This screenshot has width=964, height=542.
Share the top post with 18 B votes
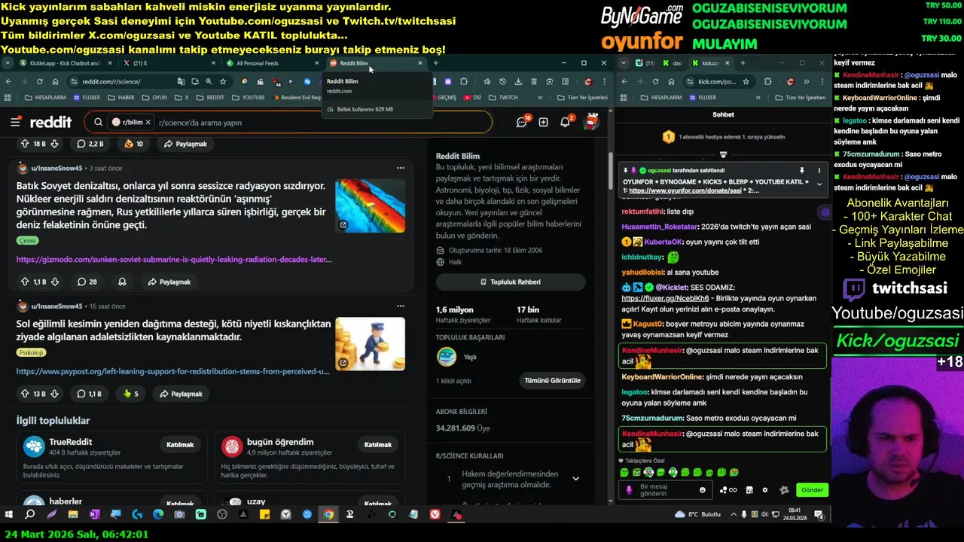coord(185,144)
